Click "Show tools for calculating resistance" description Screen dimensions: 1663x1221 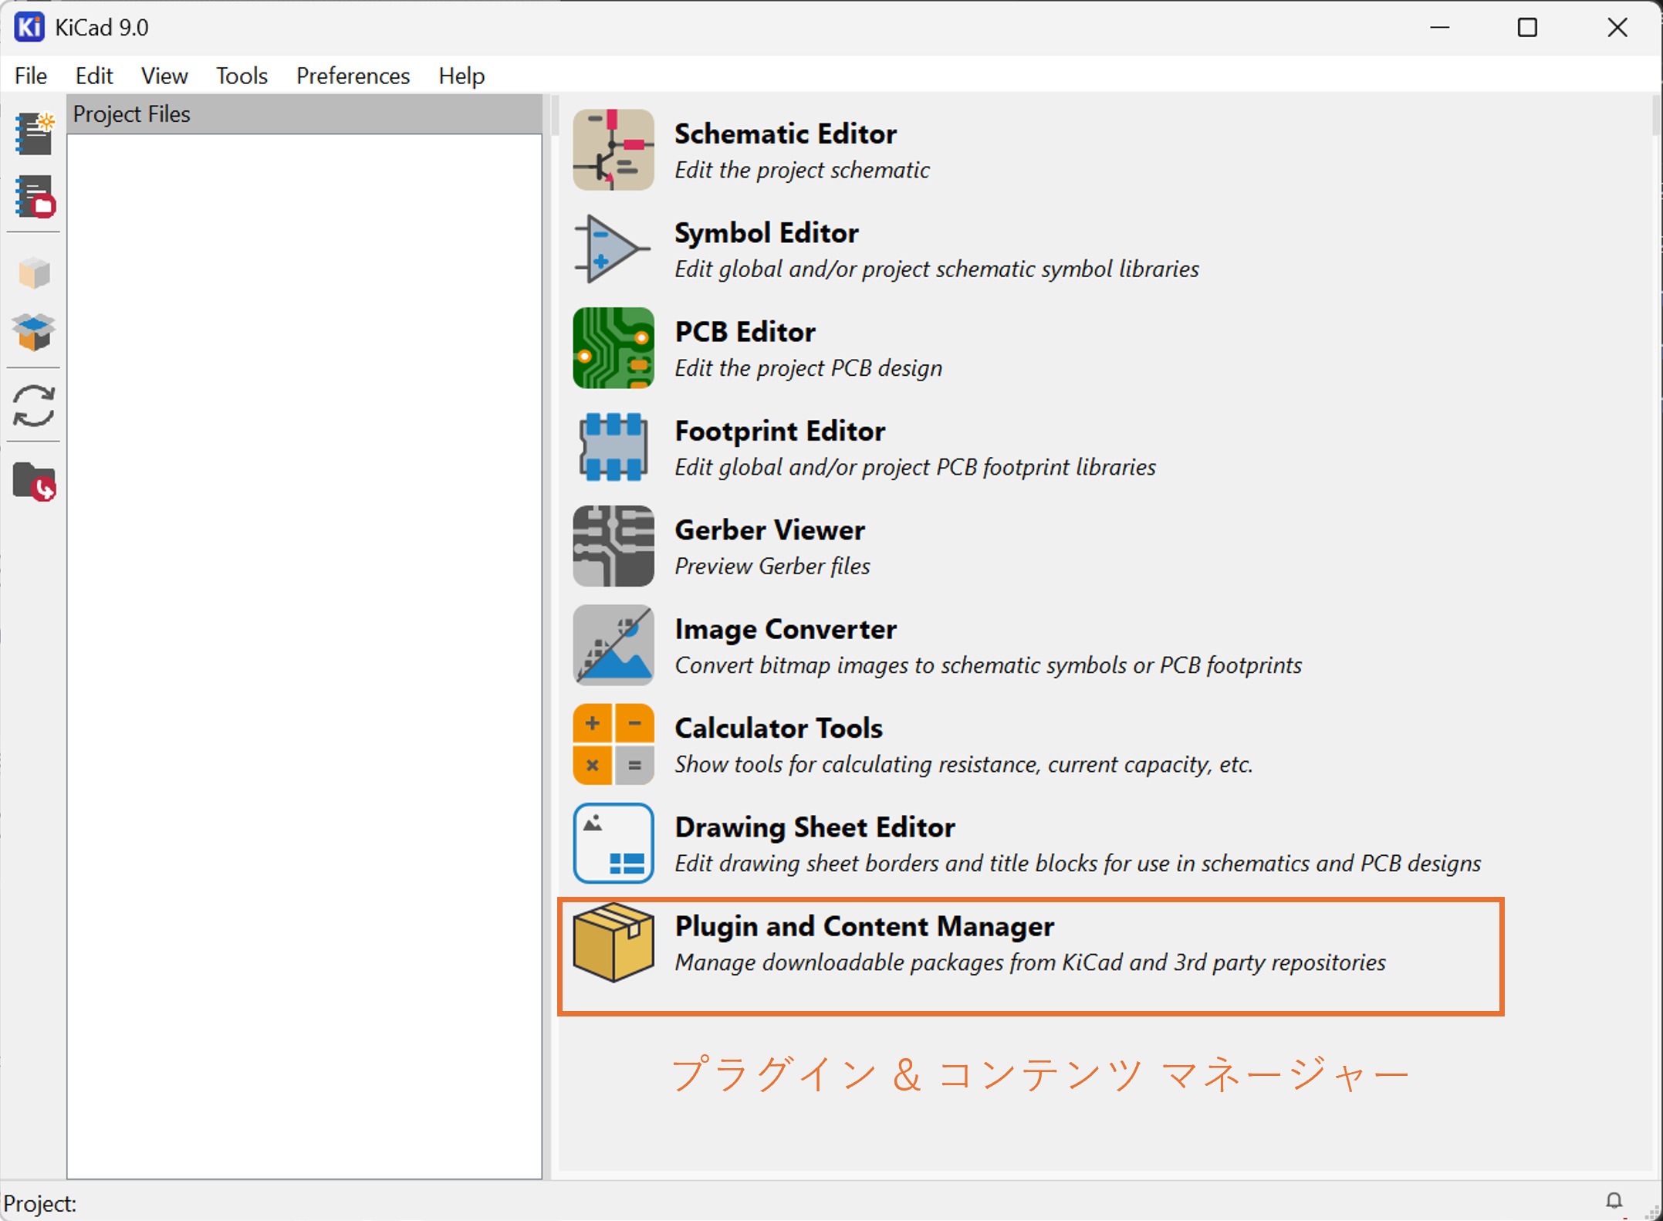[x=963, y=764]
